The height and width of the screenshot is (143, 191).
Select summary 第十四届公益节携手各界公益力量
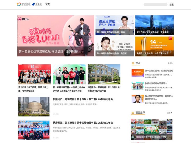coord(159,76)
